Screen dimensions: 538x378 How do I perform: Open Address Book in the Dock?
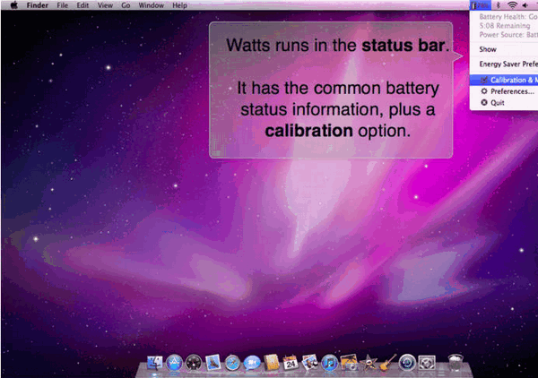tap(272, 363)
